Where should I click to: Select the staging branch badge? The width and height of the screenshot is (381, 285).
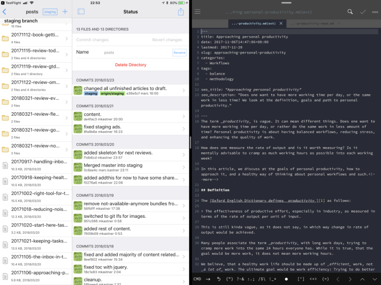(50, 11)
